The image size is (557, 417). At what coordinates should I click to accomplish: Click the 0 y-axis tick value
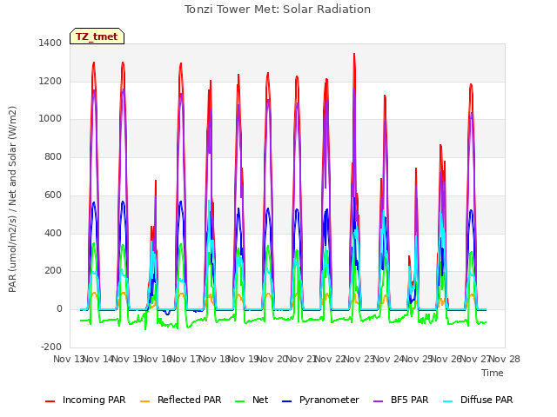click(59, 309)
